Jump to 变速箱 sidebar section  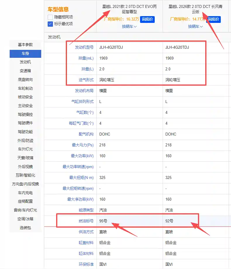[x=25, y=71]
